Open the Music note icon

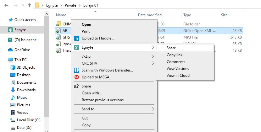[x=13, y=98]
